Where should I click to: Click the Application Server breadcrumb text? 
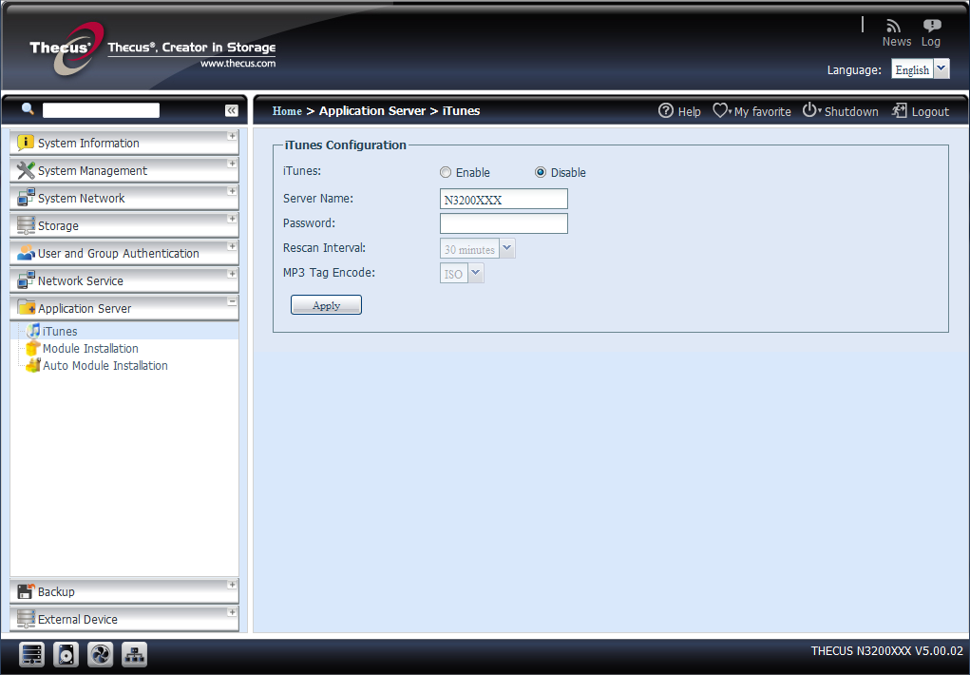(x=372, y=111)
